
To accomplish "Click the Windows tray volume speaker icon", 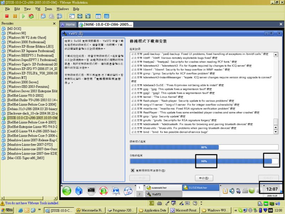I will 278,204.
